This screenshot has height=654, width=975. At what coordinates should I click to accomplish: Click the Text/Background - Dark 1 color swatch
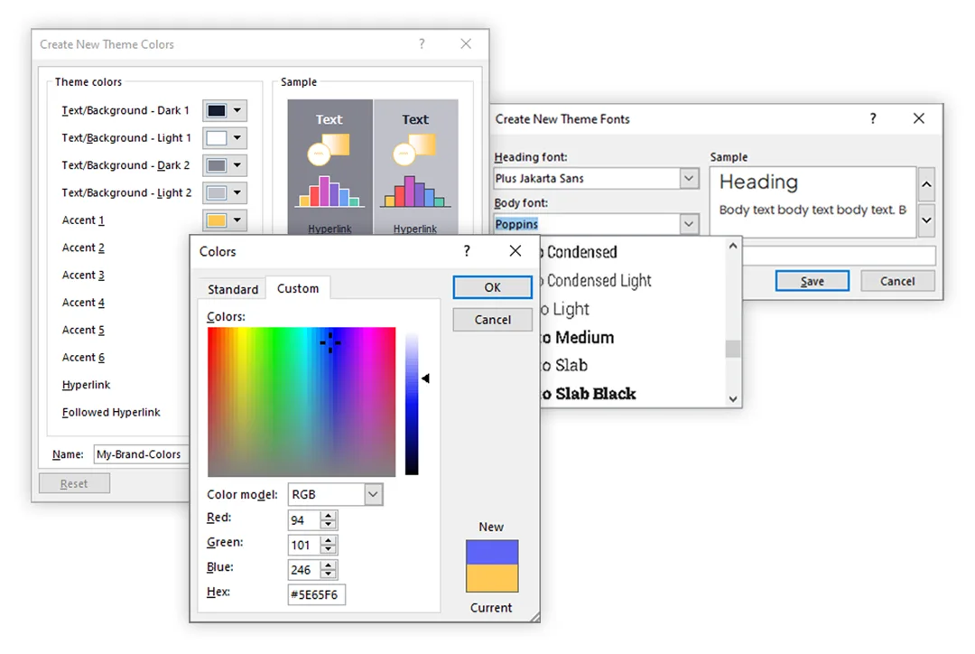(217, 111)
